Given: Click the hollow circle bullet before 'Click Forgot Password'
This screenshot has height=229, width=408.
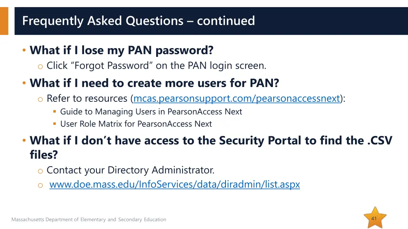Looking at the screenshot, I should (40, 66).
